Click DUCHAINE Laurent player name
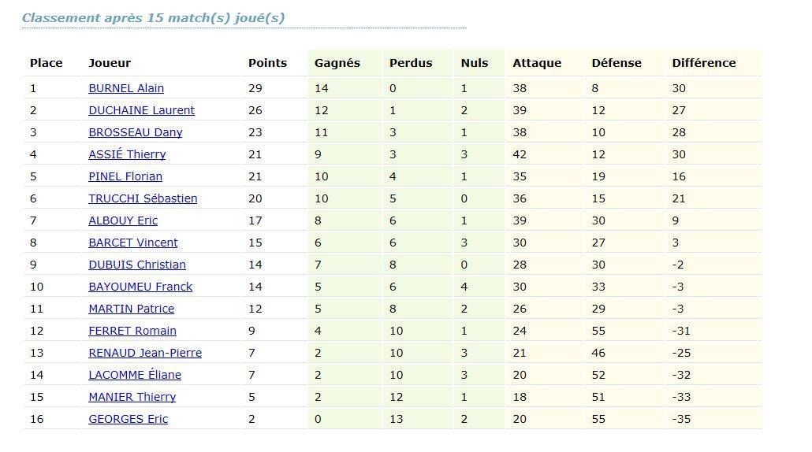The width and height of the screenshot is (812, 452). point(141,110)
